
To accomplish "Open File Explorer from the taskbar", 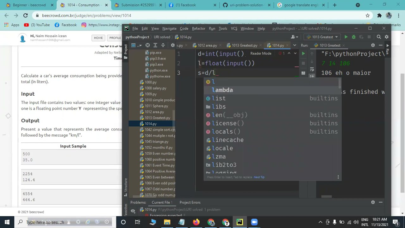I will [167, 222].
